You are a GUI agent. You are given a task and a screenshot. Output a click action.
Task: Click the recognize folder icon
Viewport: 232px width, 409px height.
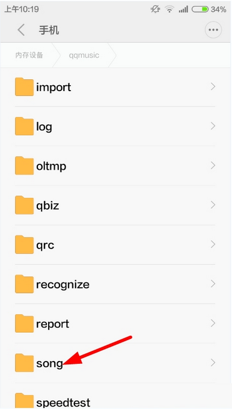(24, 284)
